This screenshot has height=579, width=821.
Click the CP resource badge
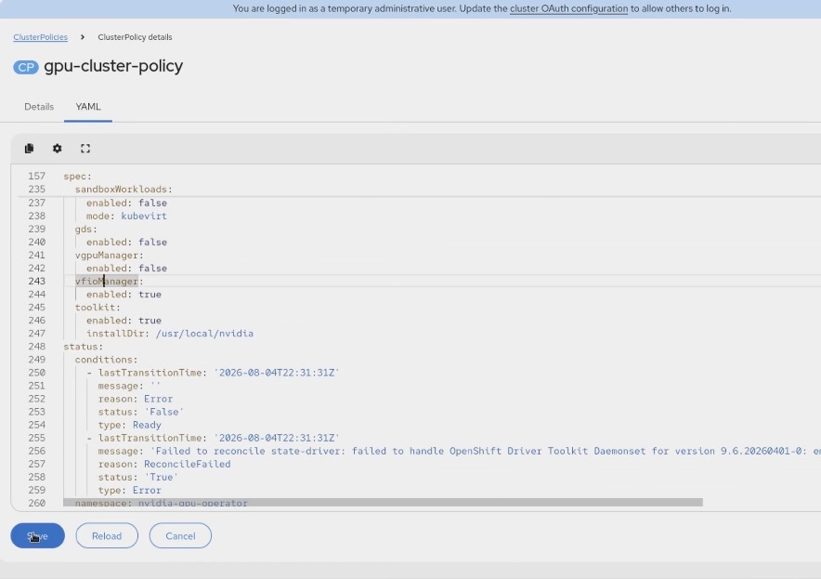tap(26, 67)
